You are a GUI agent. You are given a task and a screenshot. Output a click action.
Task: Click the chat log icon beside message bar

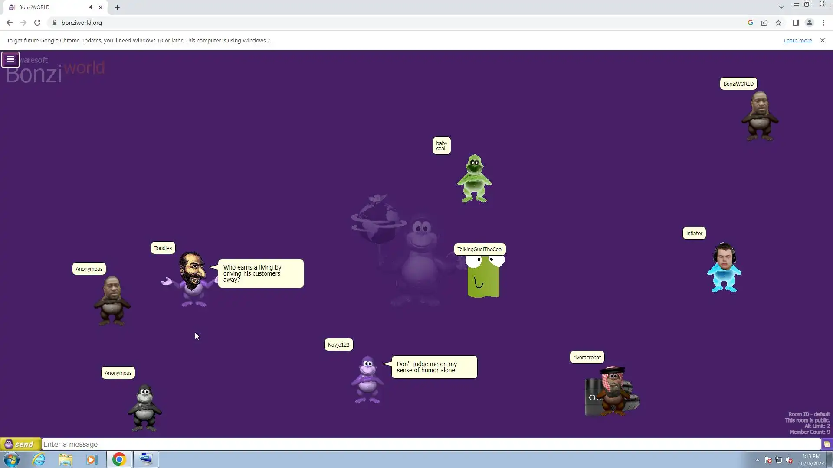[x=826, y=444]
